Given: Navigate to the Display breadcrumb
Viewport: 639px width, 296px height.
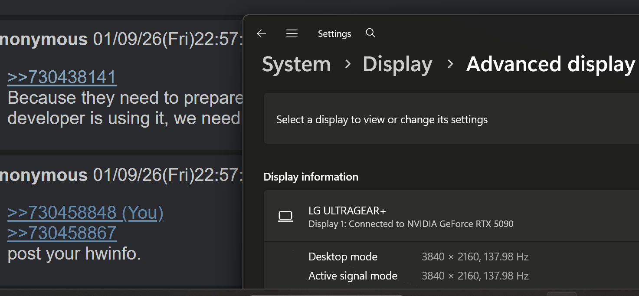Looking at the screenshot, I should pyautogui.click(x=397, y=64).
